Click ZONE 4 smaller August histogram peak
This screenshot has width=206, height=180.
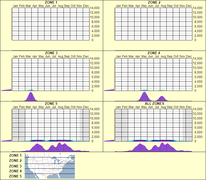(x=162, y=99)
